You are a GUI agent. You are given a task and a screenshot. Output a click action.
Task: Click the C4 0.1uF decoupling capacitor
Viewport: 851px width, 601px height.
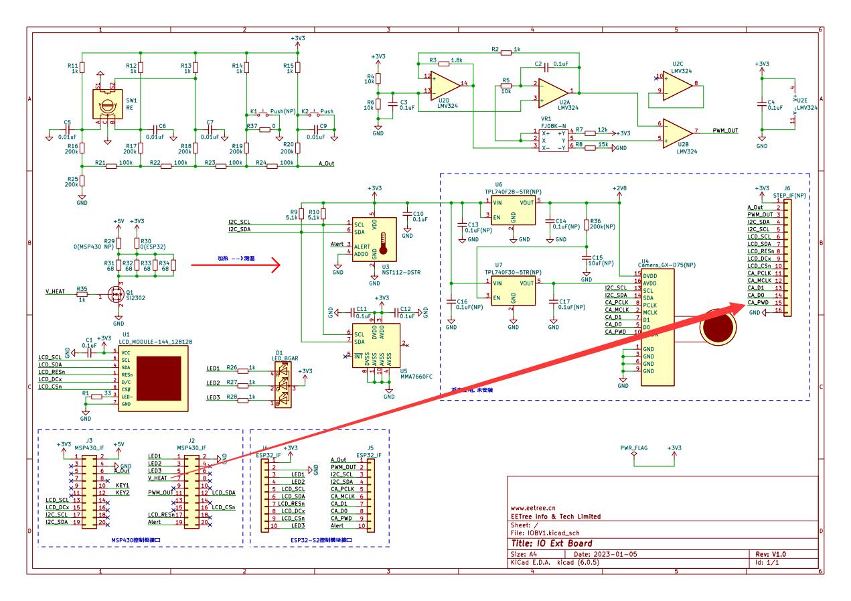[x=762, y=104]
